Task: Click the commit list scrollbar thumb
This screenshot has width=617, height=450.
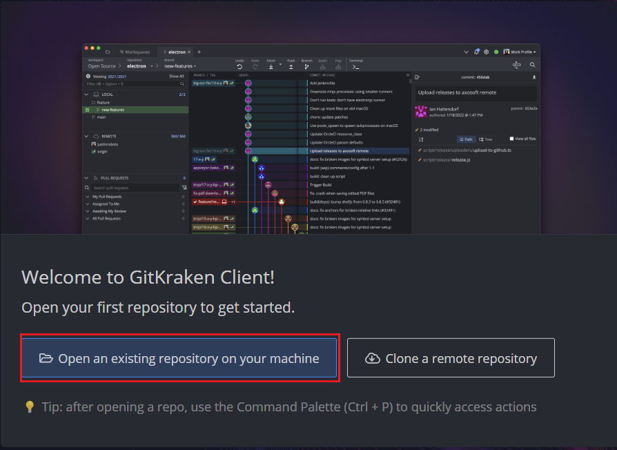Action: 411,81
